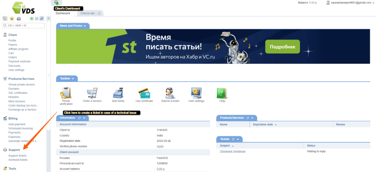
Task: Click the Verify phone number link
Action: click(160, 146)
